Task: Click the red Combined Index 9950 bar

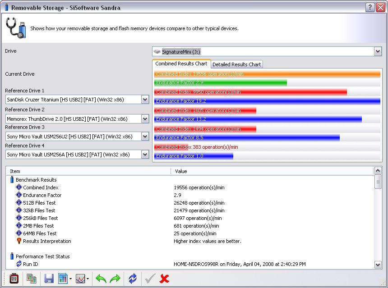Action: click(x=250, y=92)
